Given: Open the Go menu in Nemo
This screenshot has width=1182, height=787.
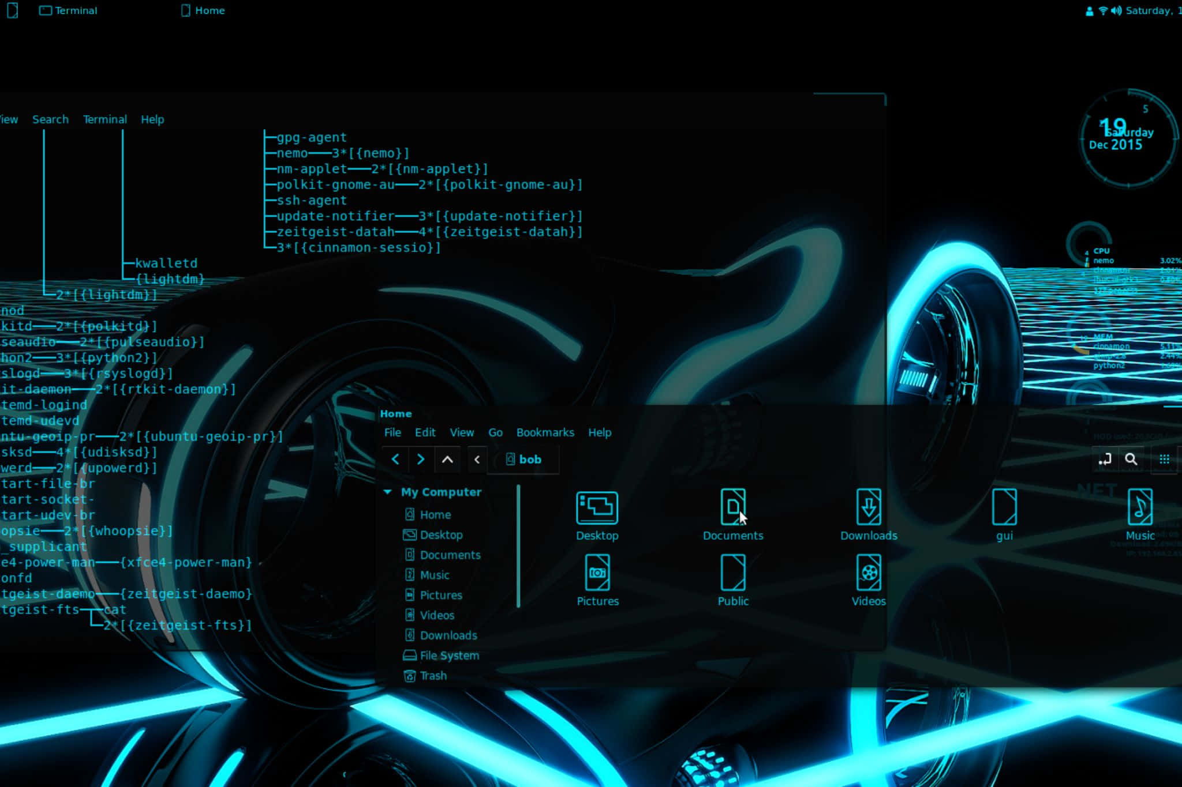Looking at the screenshot, I should pos(495,432).
